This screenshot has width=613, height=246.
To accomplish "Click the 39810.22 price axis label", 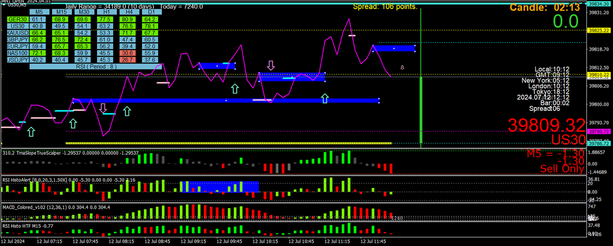I will click(600, 75).
